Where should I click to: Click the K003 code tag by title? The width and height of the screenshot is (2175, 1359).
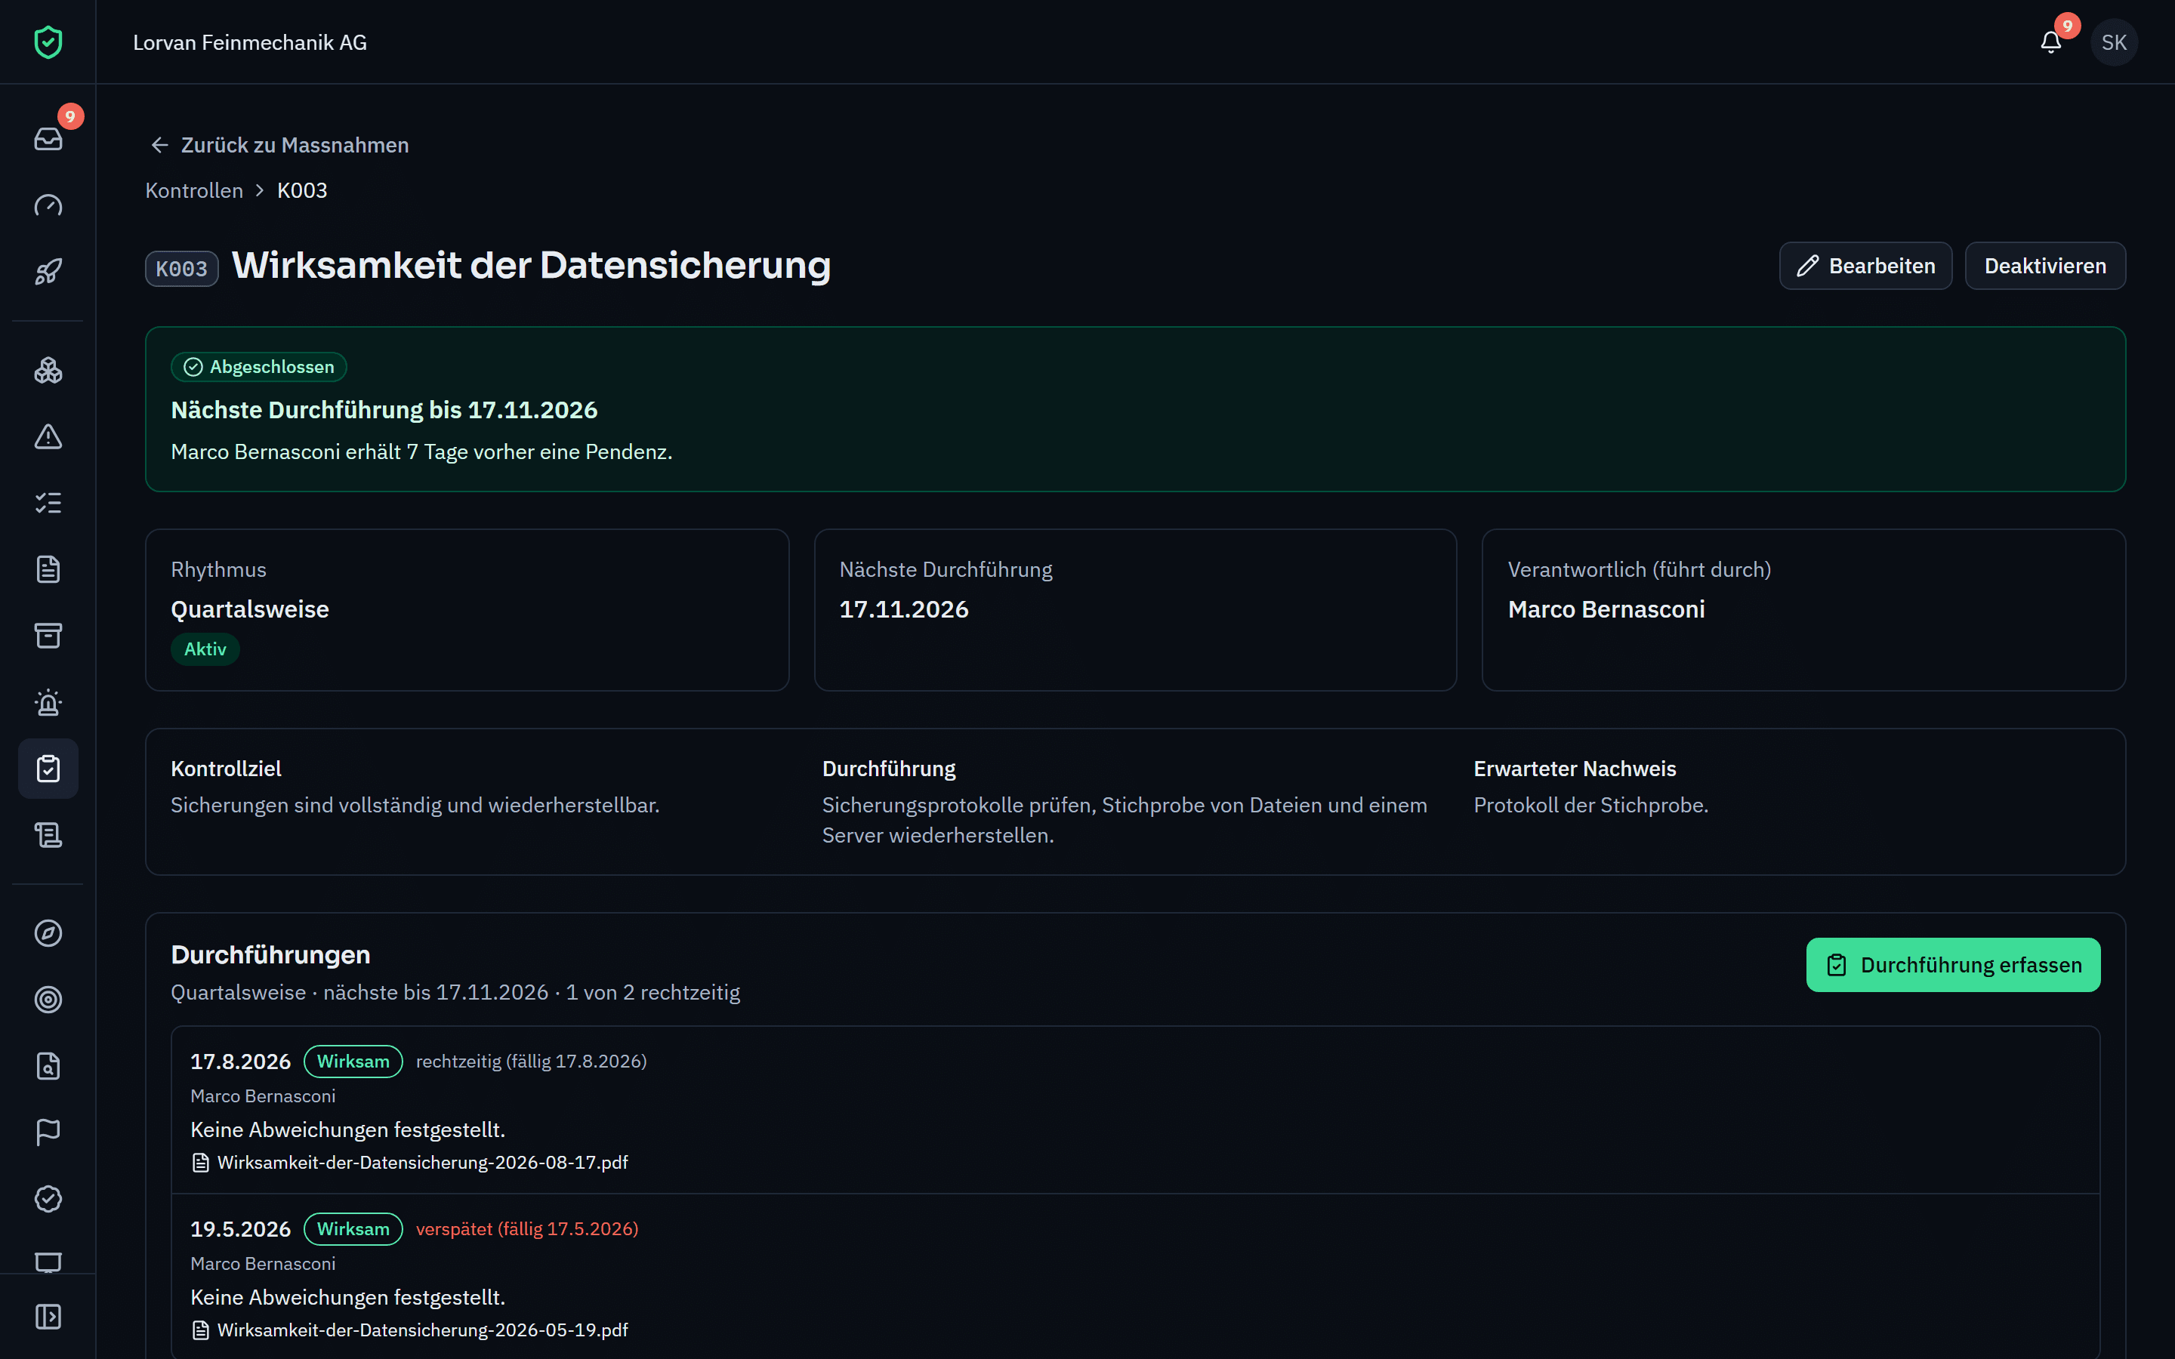pos(181,269)
